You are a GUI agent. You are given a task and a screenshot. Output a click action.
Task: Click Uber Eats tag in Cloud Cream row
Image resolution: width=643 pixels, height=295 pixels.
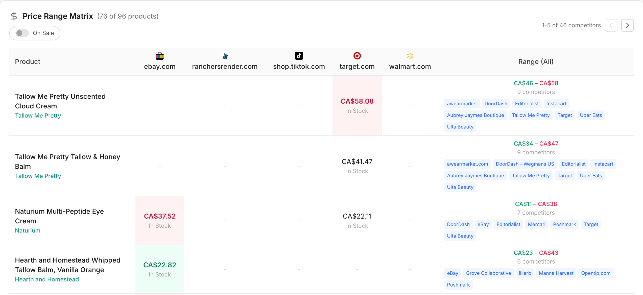pos(591,115)
